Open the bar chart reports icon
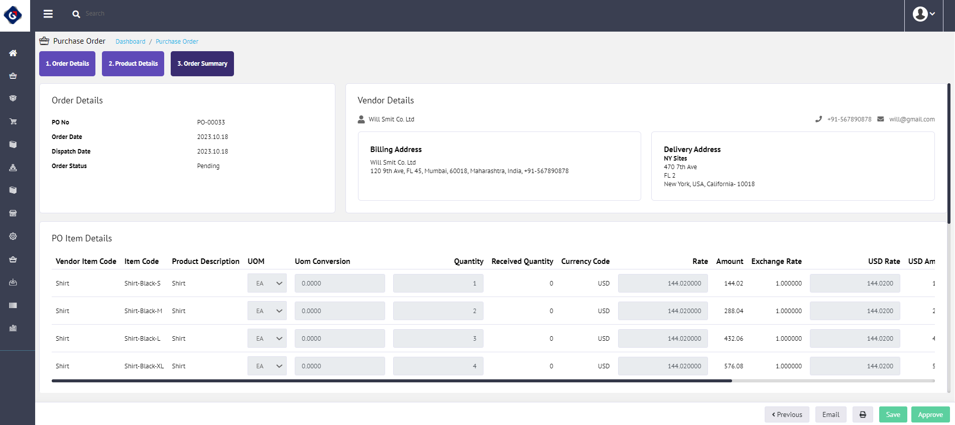Screen dimensions: 955x425 point(13,328)
